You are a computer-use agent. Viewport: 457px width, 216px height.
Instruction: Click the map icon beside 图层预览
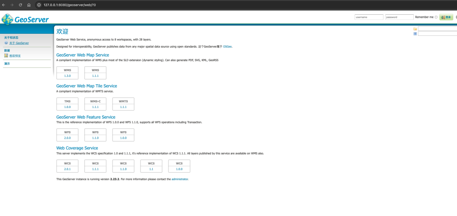point(6,56)
